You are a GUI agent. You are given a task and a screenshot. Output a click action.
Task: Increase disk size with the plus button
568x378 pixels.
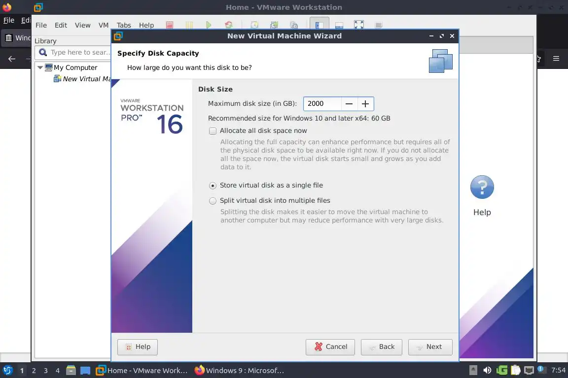pyautogui.click(x=365, y=104)
